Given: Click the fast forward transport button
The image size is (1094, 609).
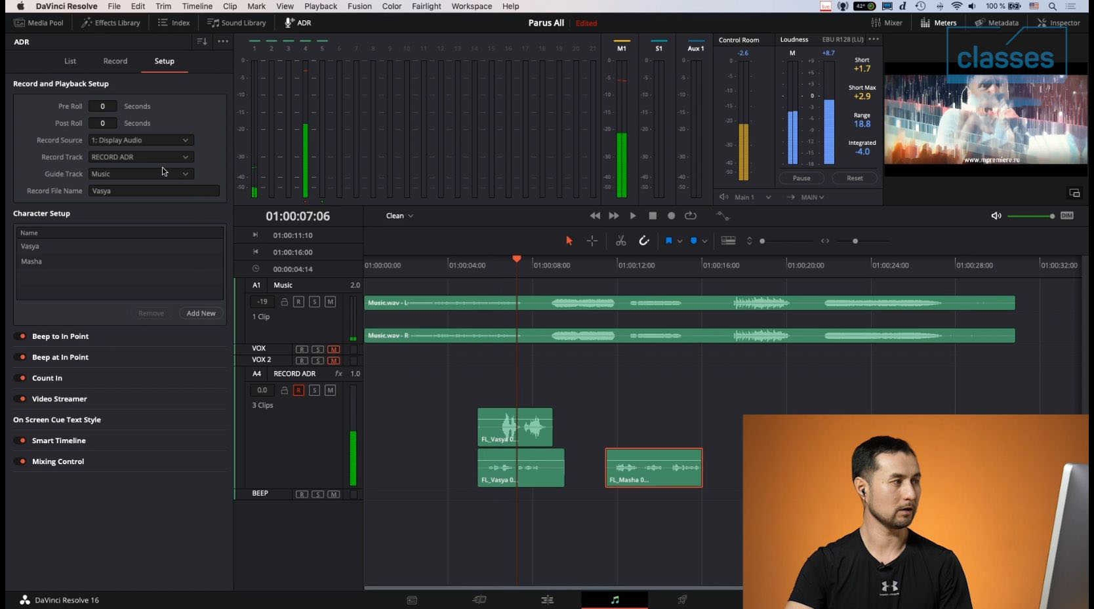Looking at the screenshot, I should [x=614, y=216].
